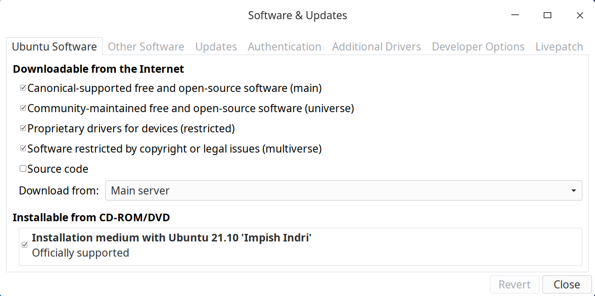This screenshot has width=595, height=296.
Task: Toggle Software restricted by copyright (multiverse)
Action: (x=23, y=149)
